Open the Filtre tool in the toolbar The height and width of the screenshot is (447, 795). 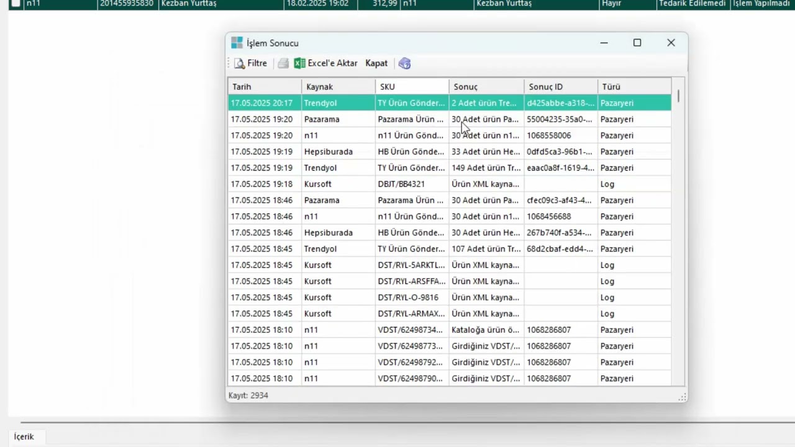250,63
